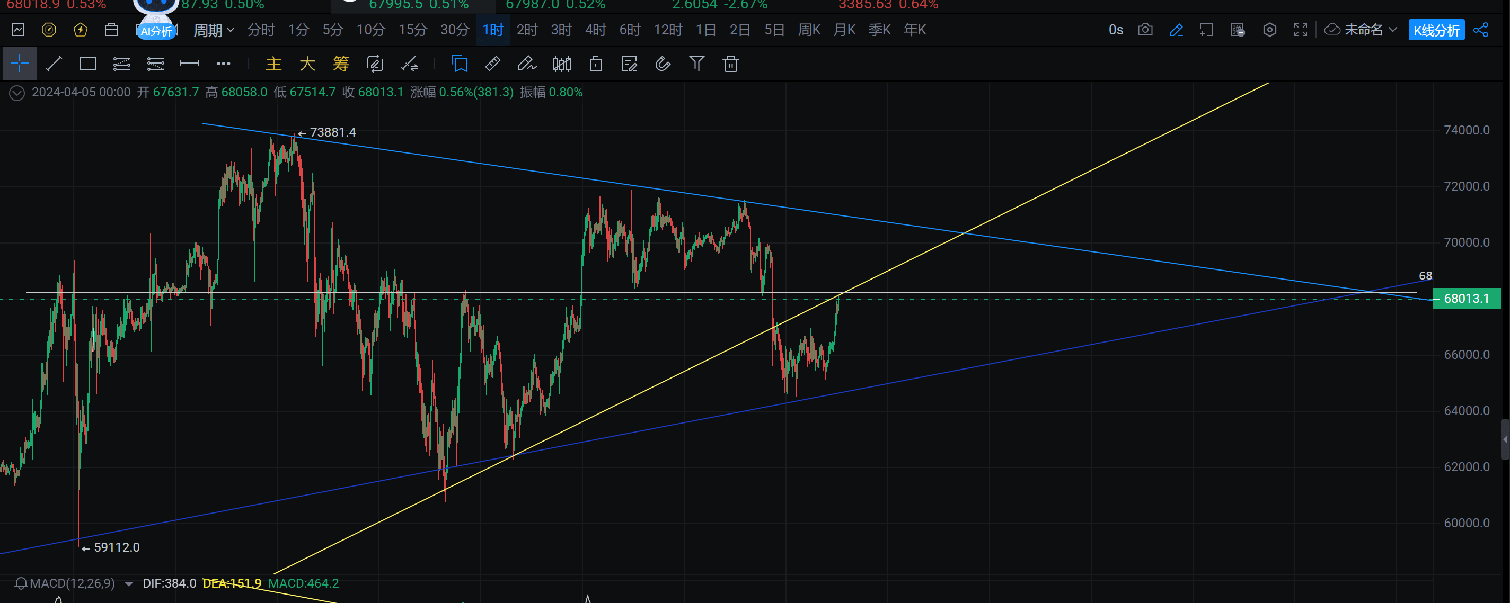Image resolution: width=1510 pixels, height=603 pixels.
Task: Select the trend line drawing tool
Action: click(54, 63)
